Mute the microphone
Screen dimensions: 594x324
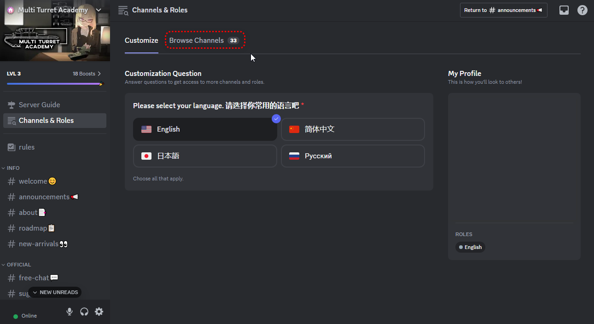pos(70,312)
